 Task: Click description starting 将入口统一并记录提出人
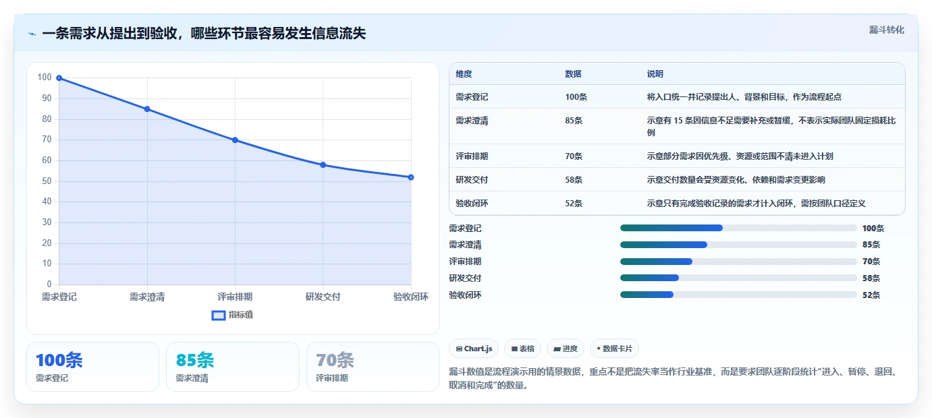pos(744,97)
